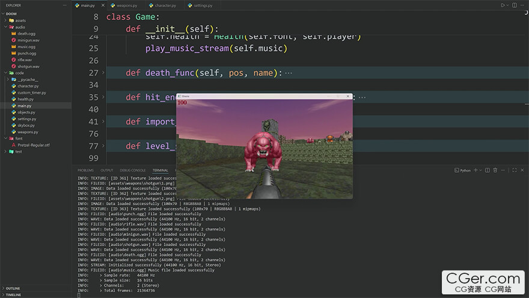Select the Python terminal label

pyautogui.click(x=462, y=170)
